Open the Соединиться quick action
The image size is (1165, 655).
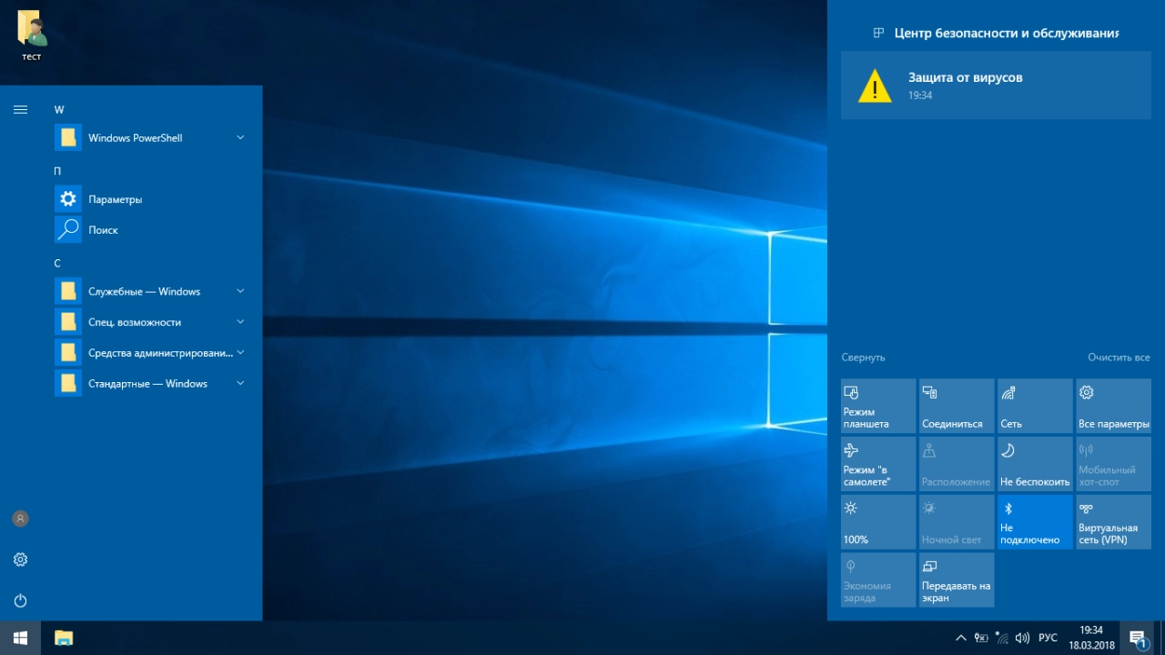pyautogui.click(x=957, y=406)
